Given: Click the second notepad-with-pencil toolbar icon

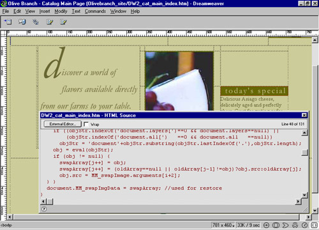Looking at the screenshot, I should point(63,22).
